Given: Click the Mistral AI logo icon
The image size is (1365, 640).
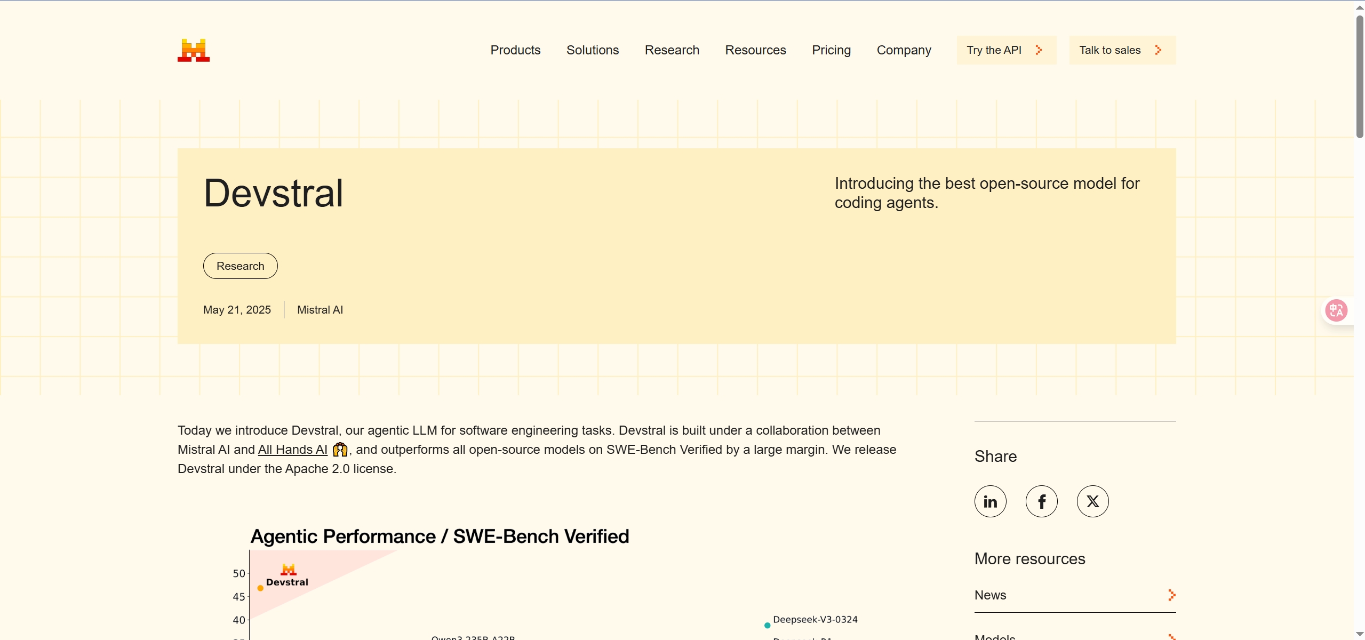Looking at the screenshot, I should [x=193, y=50].
